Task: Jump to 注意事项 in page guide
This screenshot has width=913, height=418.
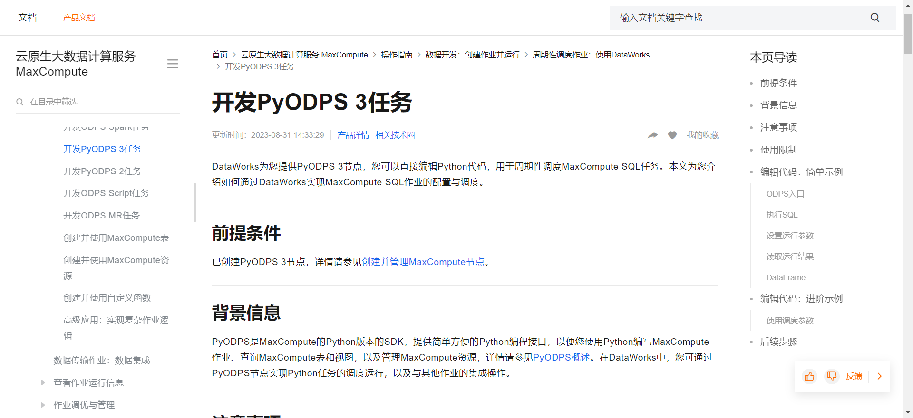Action: 778,127
